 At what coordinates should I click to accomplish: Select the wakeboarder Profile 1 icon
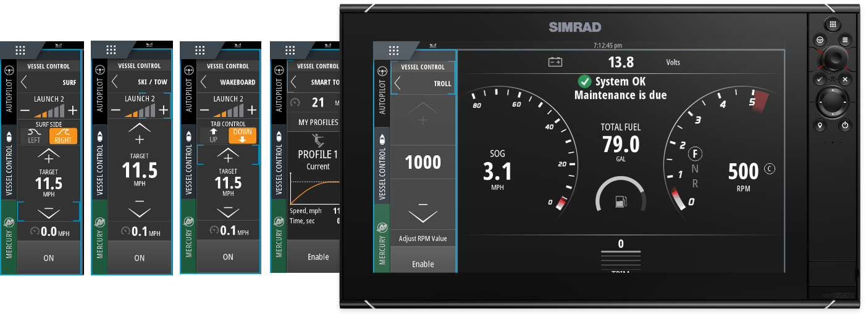tap(318, 139)
